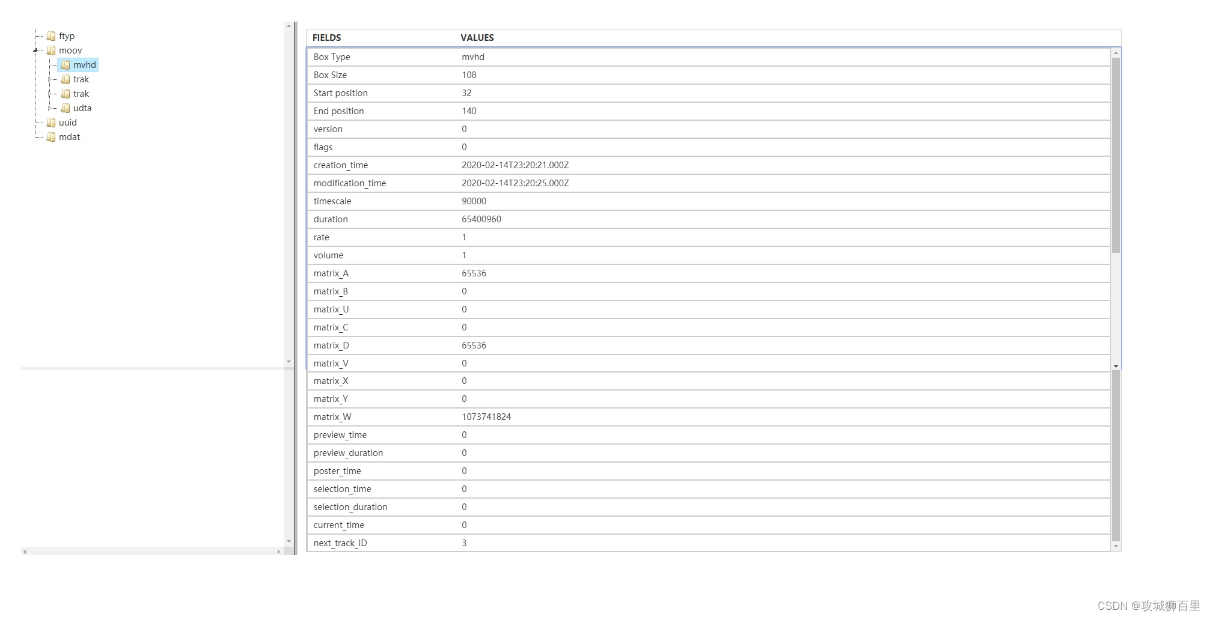The image size is (1210, 617).
Task: Click the poster_time field cell
Action: click(x=337, y=471)
